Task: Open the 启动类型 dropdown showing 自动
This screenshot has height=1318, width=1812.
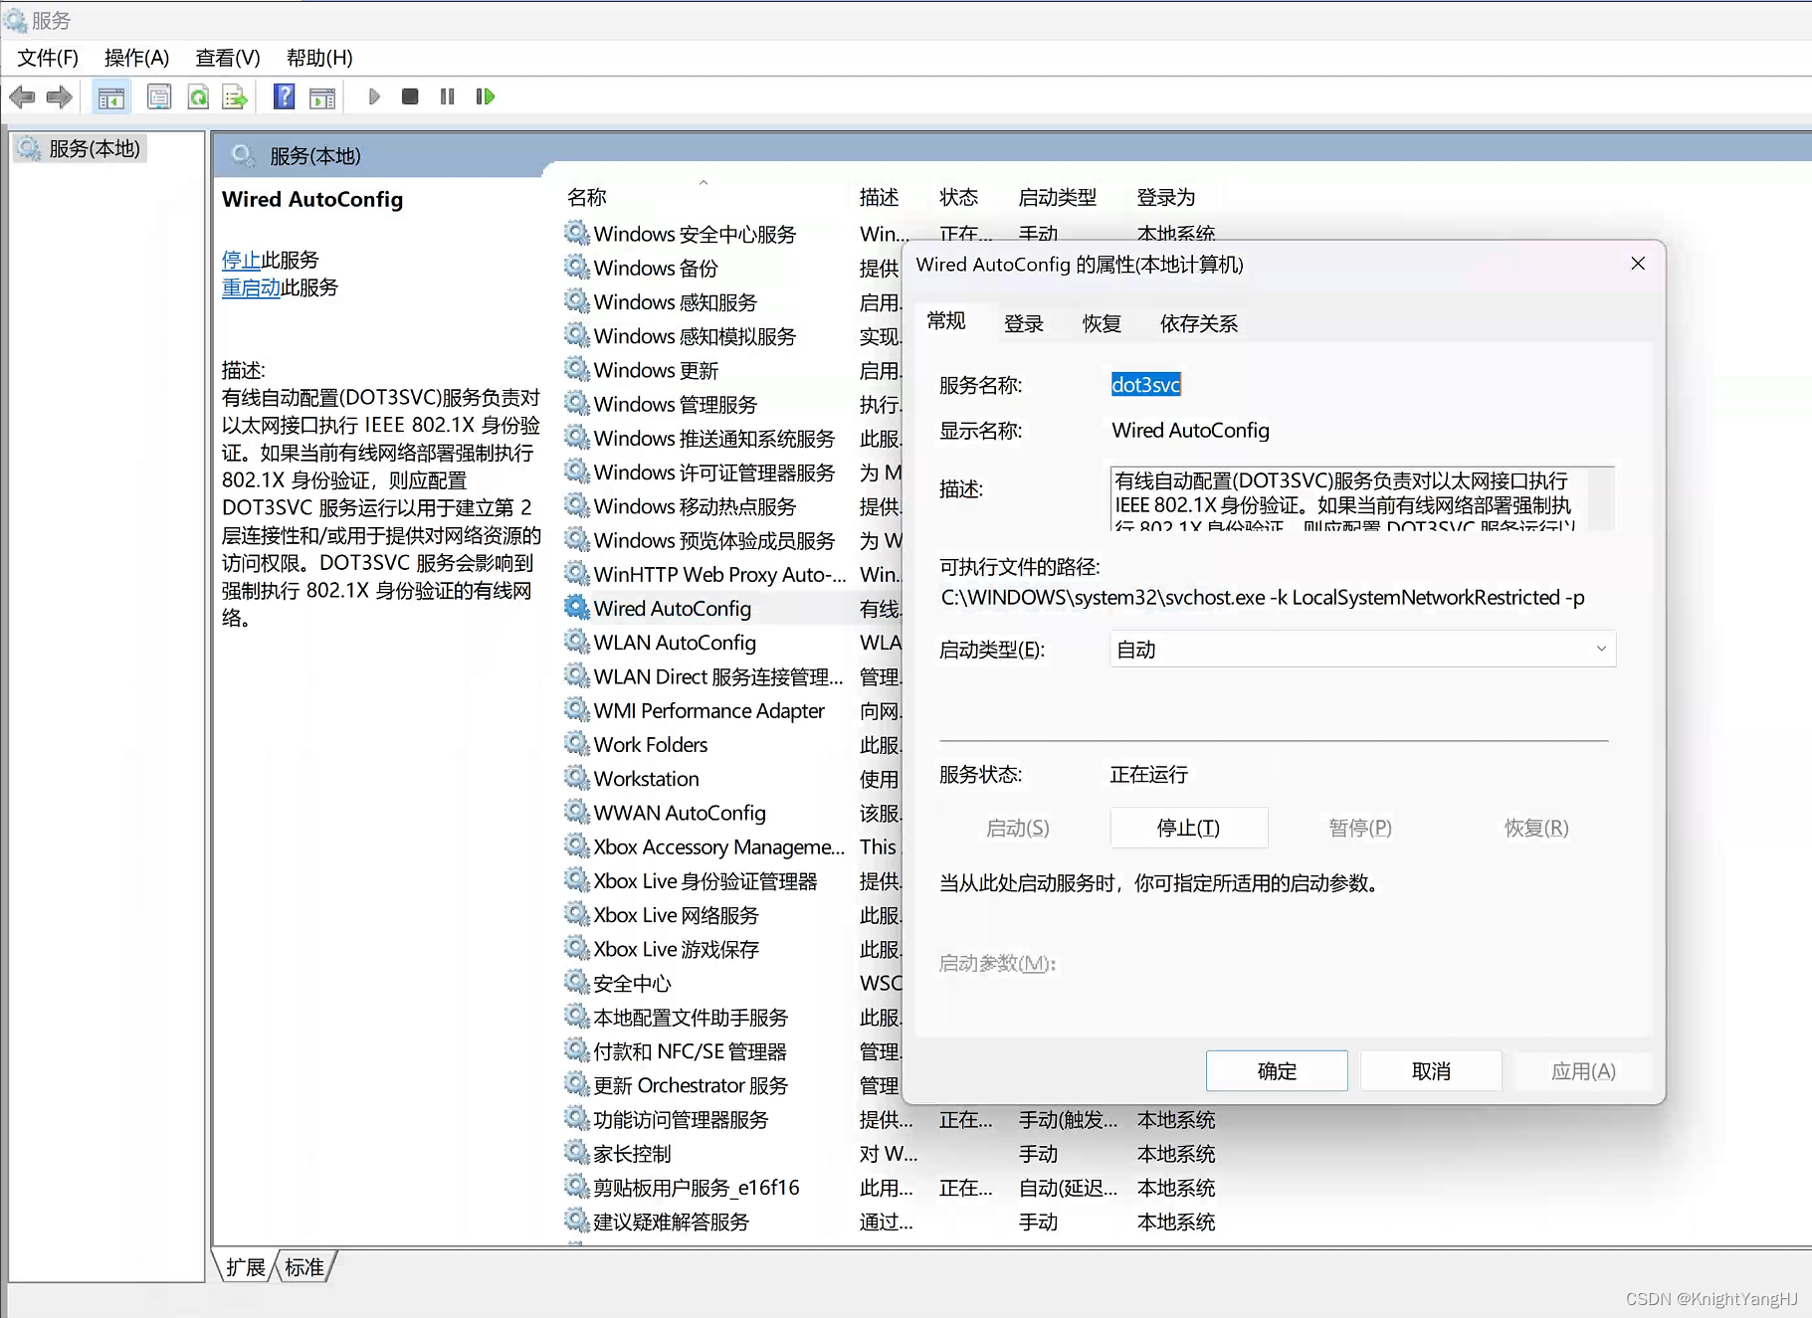Action: coord(1362,650)
